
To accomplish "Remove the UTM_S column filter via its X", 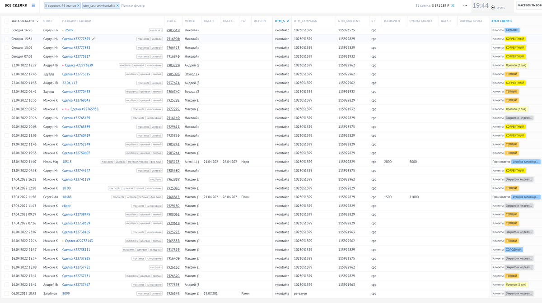I will point(288,21).
